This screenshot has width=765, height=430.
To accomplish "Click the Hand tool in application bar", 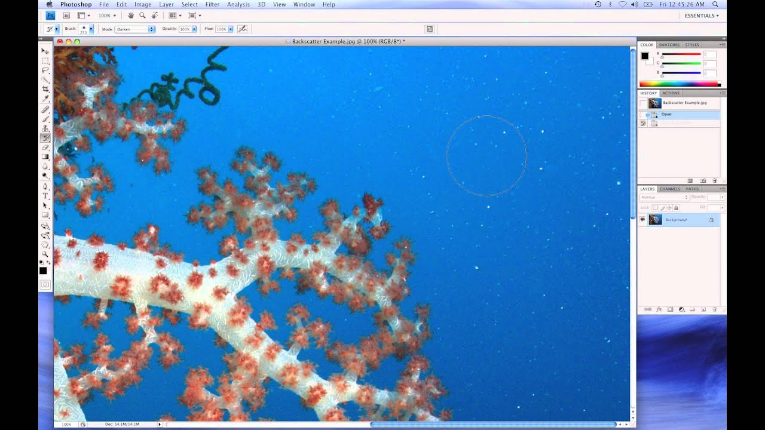I will coord(130,15).
